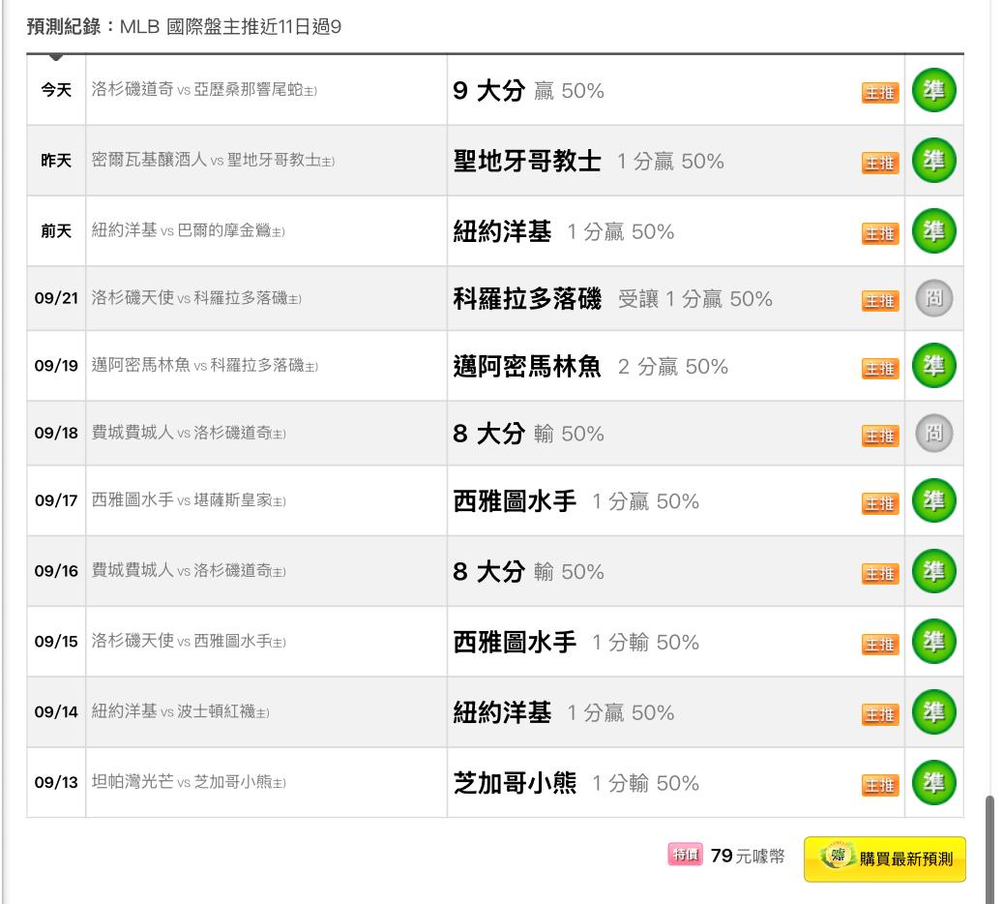
Task: Select the 09/14 紐約洋基 1 分贏 prediction
Action: point(564,712)
